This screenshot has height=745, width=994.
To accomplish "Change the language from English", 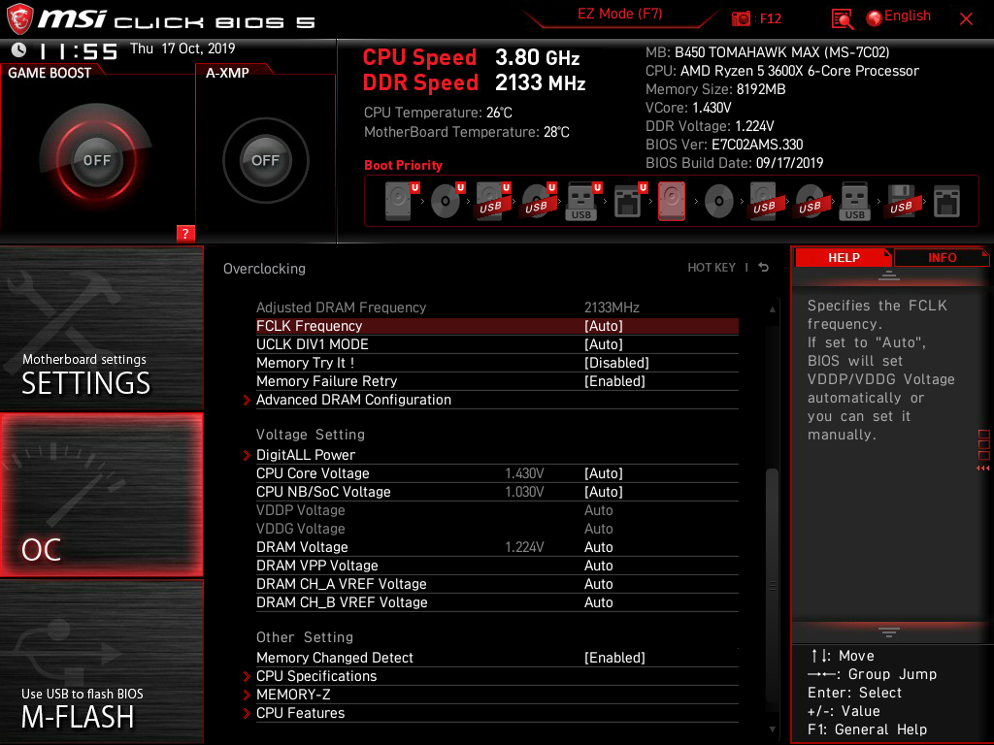I will pos(908,16).
